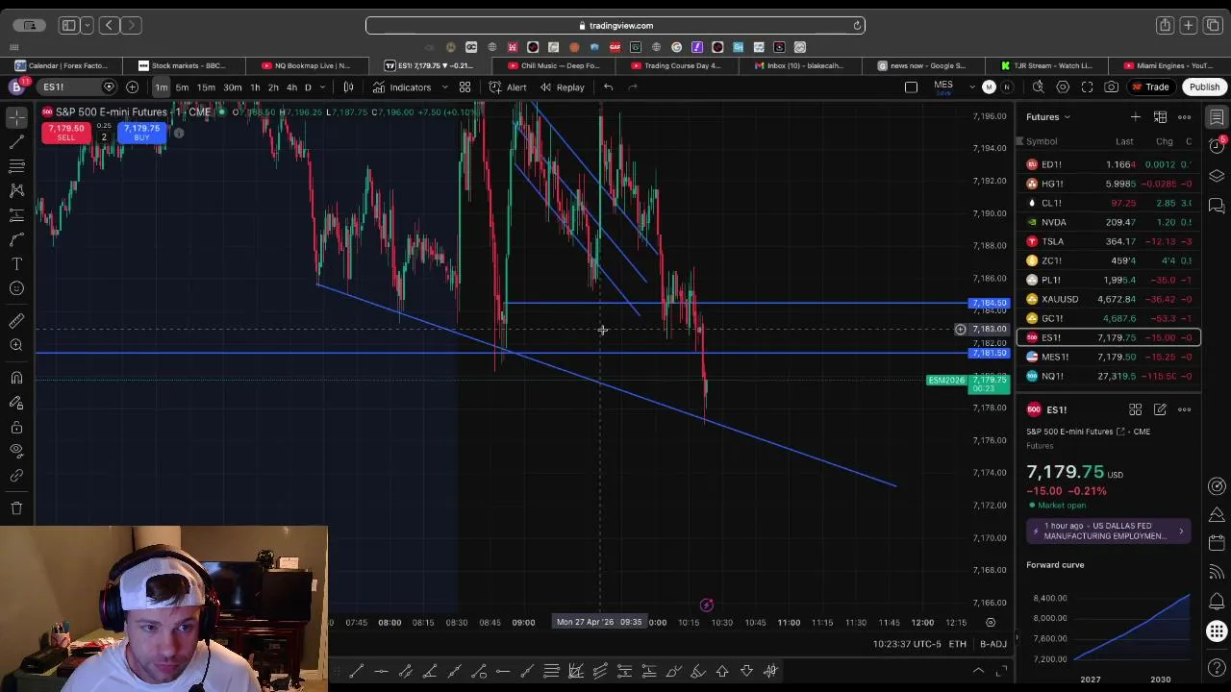
Task: Open ETH session menu
Action: pos(957,644)
